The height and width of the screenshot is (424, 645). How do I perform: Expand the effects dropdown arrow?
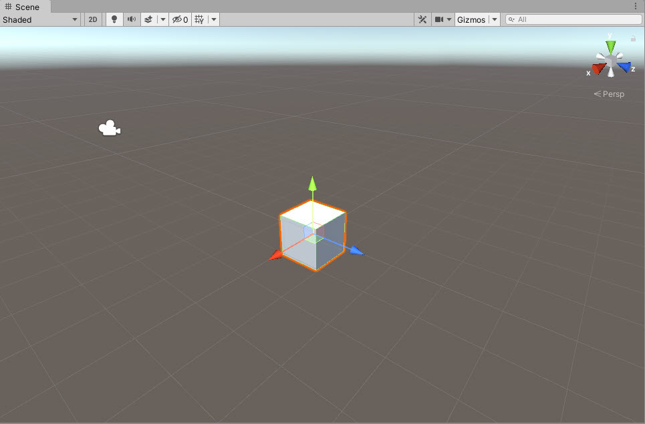163,19
